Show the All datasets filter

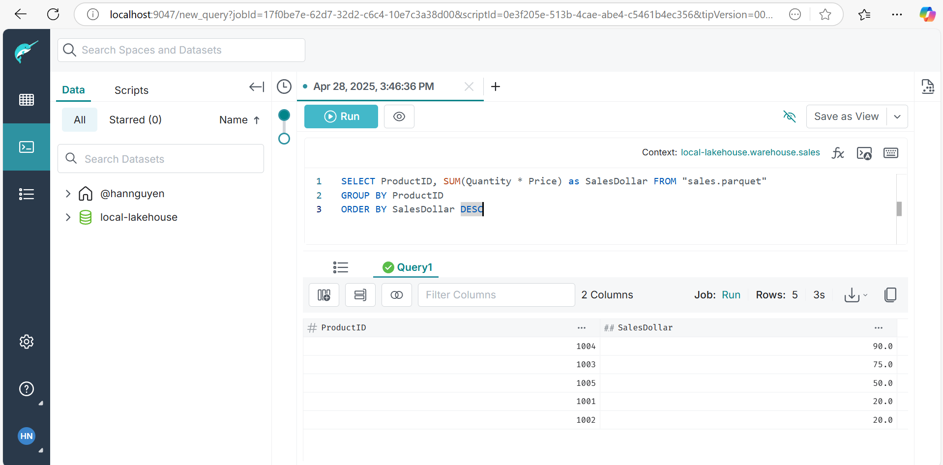click(80, 120)
